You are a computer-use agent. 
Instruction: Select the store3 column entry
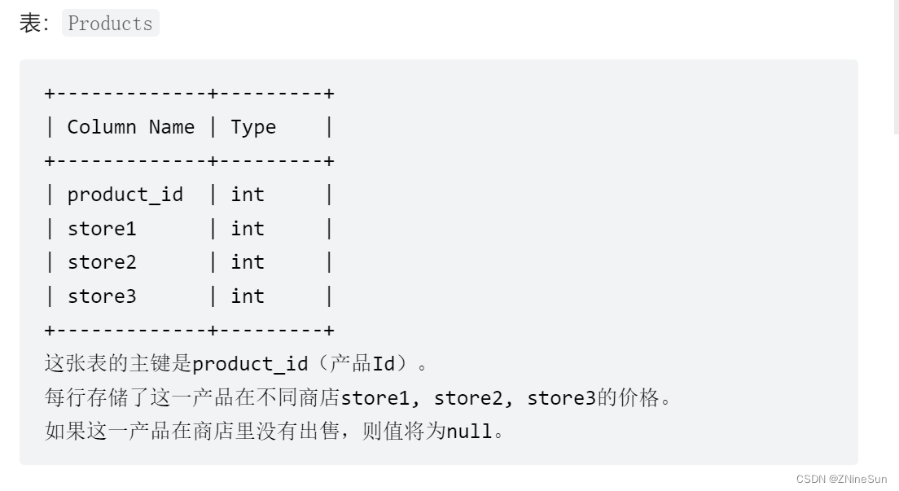(x=102, y=296)
